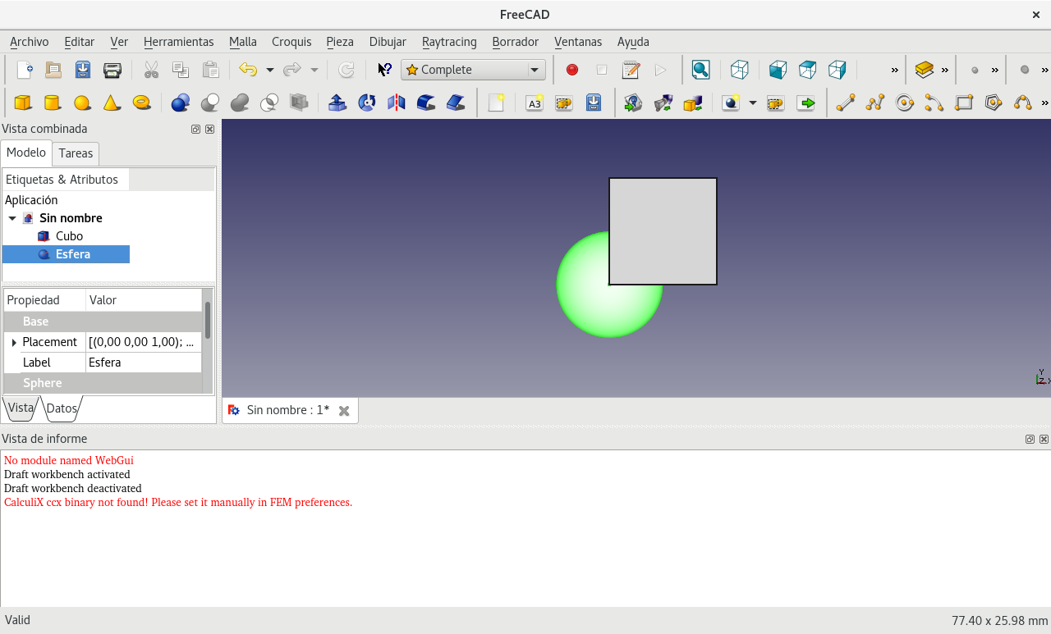This screenshot has height=634, width=1051.
Task: Insert an A3 drawing page icon
Action: pos(535,103)
